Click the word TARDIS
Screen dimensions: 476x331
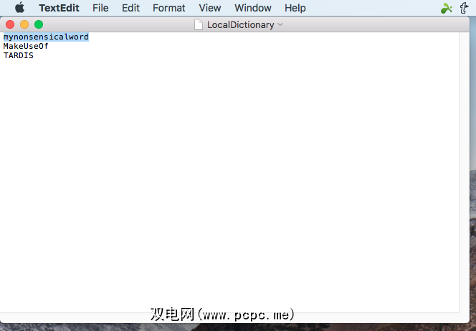18,55
